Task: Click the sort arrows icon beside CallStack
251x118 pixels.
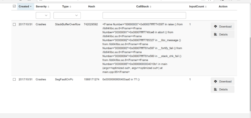Action: [x=151, y=7]
